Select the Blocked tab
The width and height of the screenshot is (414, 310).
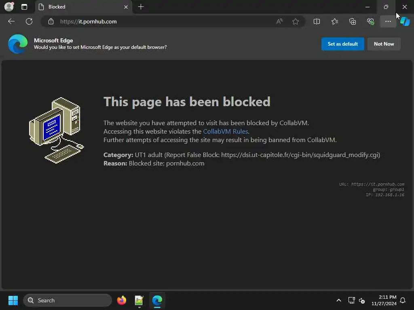[82, 7]
